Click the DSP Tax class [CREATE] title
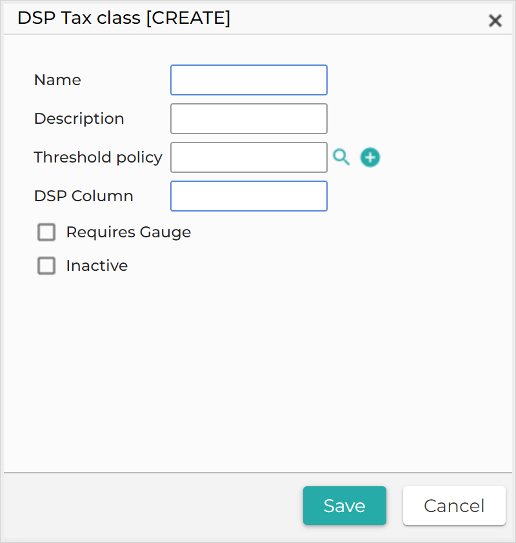This screenshot has height=543, width=516. tap(124, 18)
